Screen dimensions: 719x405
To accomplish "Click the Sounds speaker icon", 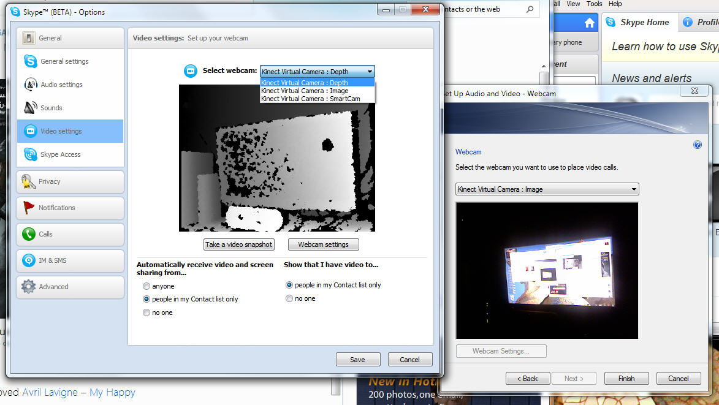I will point(30,108).
